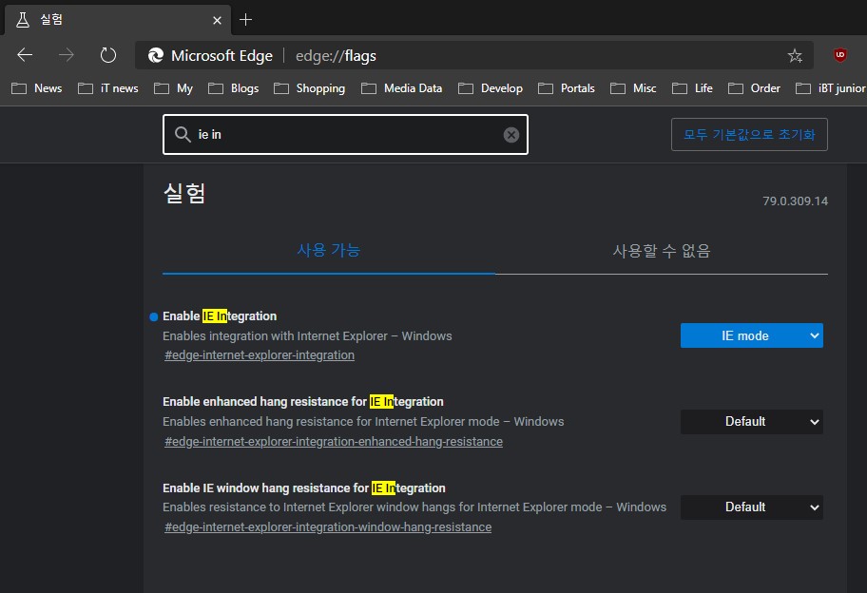
Task: Open the iT news bookmarks folder
Action: [107, 88]
